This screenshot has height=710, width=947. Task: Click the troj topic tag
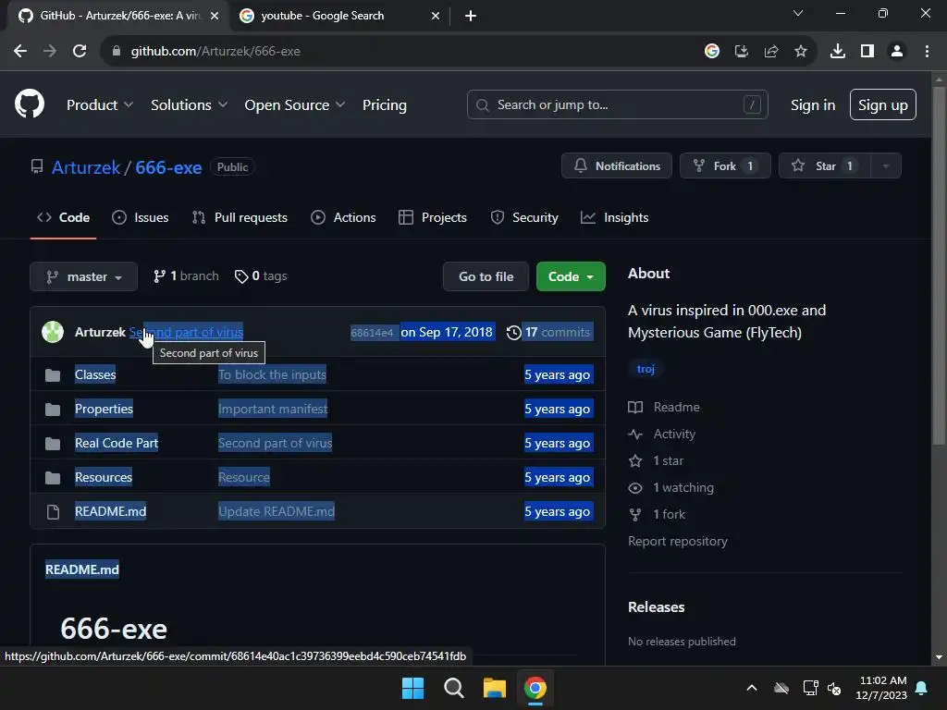[646, 369]
